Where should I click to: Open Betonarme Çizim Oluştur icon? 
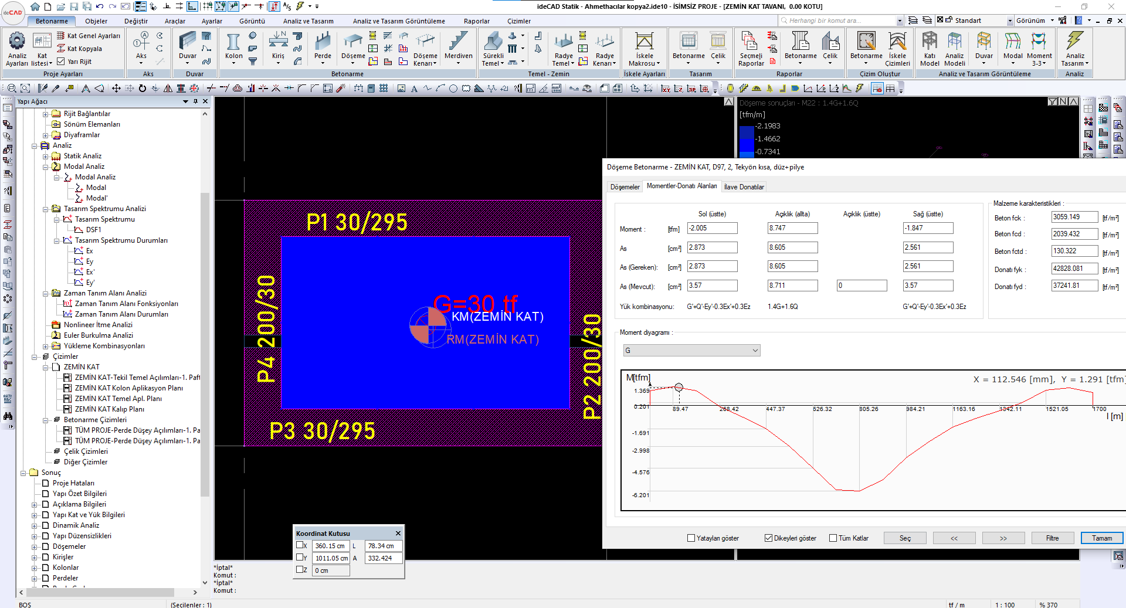point(866,47)
